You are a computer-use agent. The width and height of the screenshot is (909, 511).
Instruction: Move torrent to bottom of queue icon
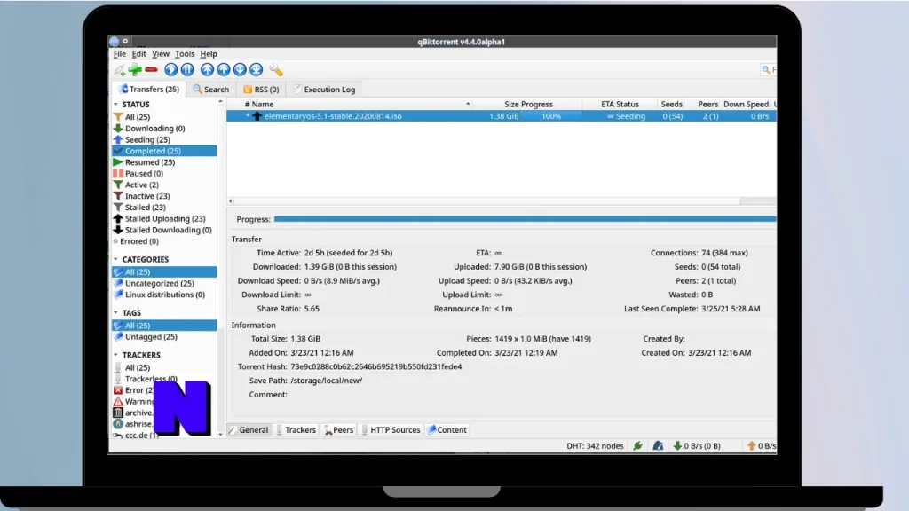(256, 69)
